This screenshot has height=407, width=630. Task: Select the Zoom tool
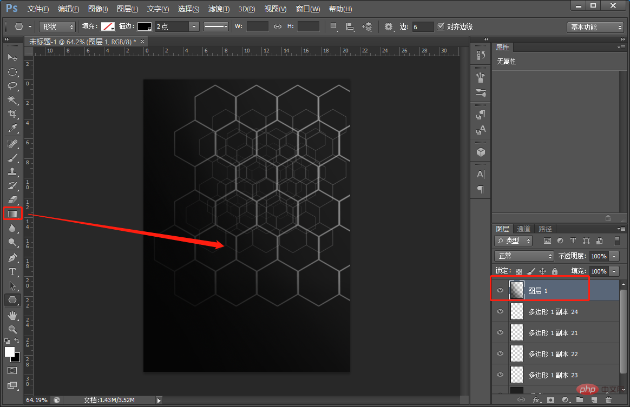[12, 329]
